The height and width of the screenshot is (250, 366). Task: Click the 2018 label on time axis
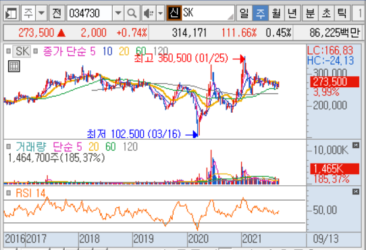pyautogui.click(x=89, y=239)
